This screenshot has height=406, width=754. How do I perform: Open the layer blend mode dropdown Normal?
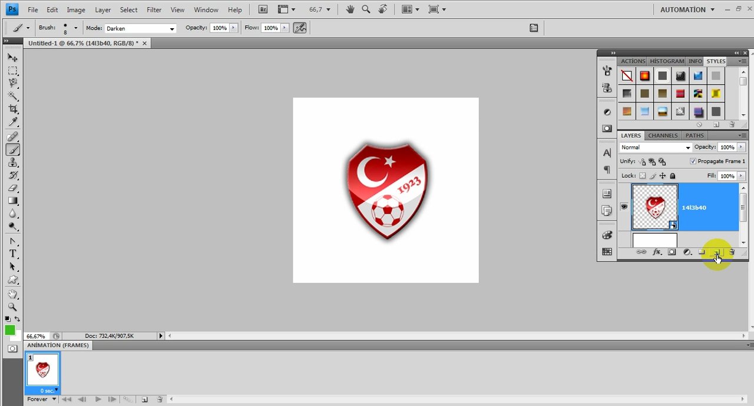pos(656,148)
